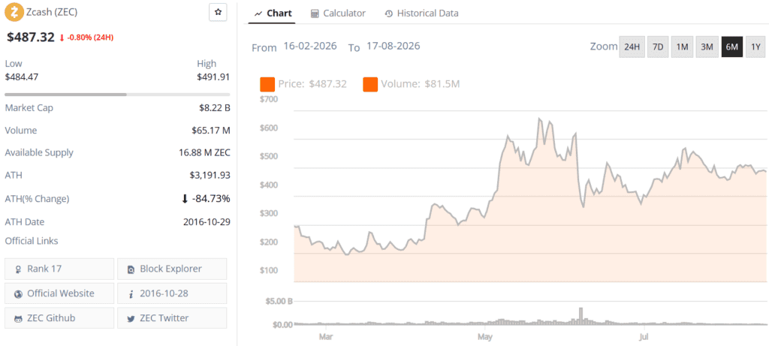769x346 pixels.
Task: Click the current price $487.32 heading
Action: [x=30, y=38]
